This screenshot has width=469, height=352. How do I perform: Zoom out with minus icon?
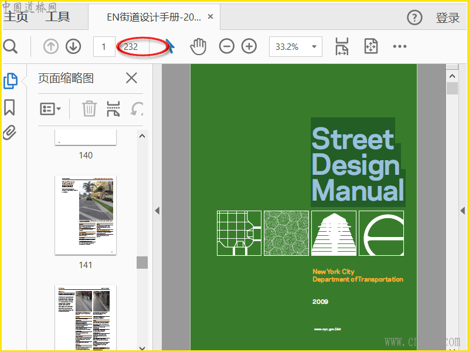click(227, 46)
